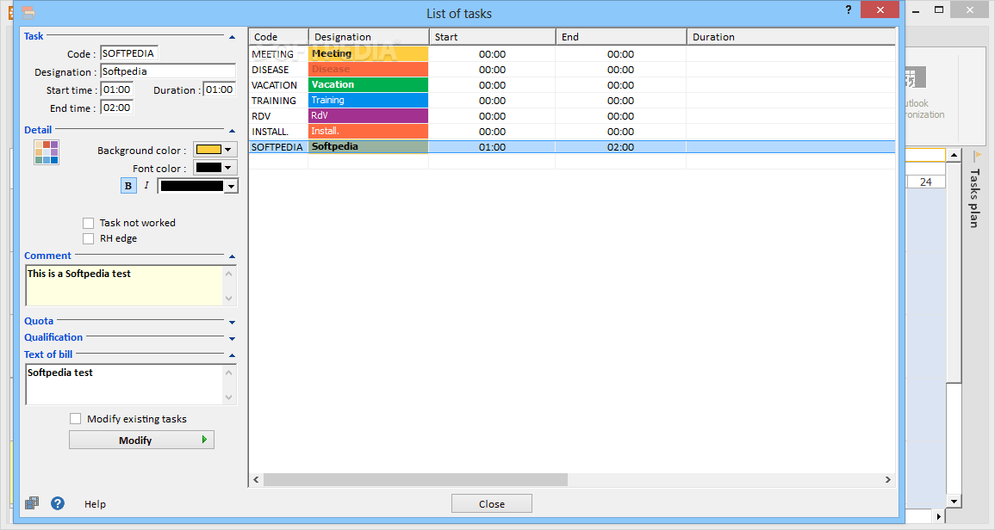The image size is (995, 530).
Task: Check the RH edge option
Action: tap(88, 238)
